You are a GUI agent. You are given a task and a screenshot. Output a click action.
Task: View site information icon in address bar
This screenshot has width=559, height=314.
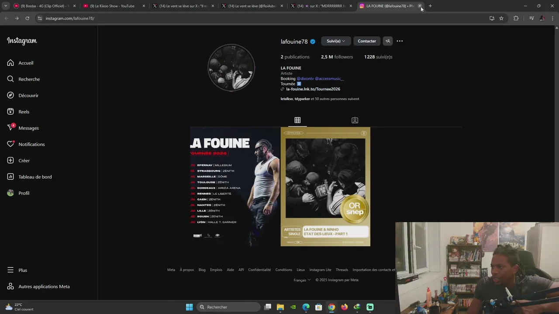click(x=40, y=18)
